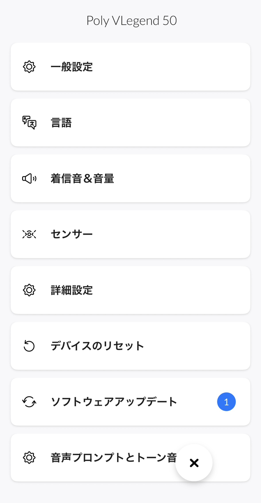Click the gear icon beside 詳細設定

pos(29,290)
